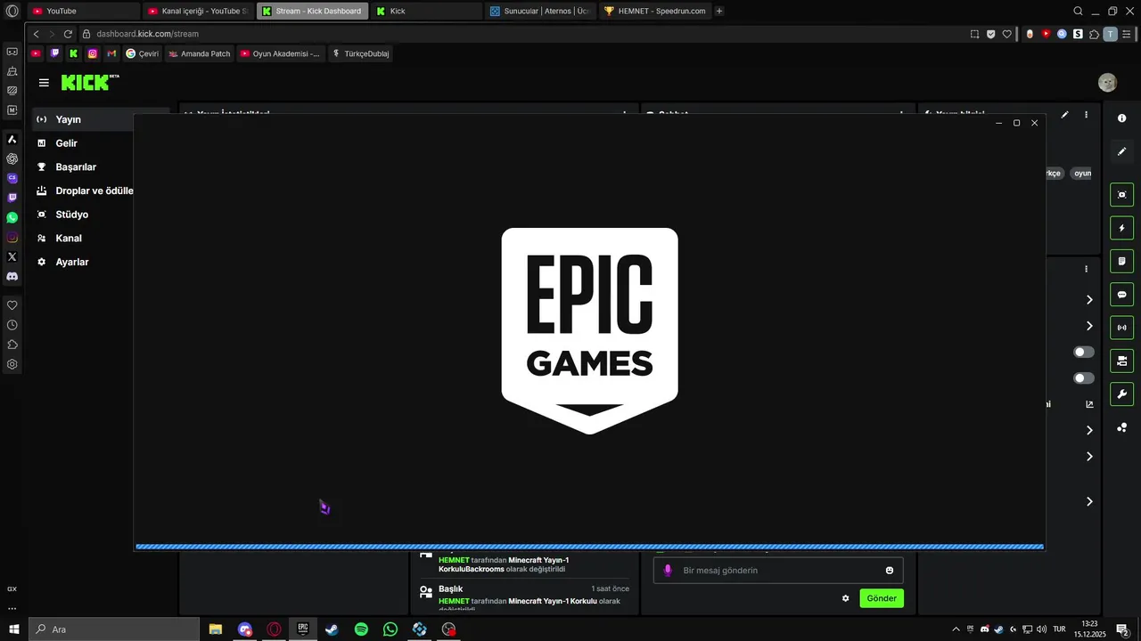This screenshot has width=1141, height=641.
Task: Open Spotify from the taskbar
Action: tap(361, 629)
